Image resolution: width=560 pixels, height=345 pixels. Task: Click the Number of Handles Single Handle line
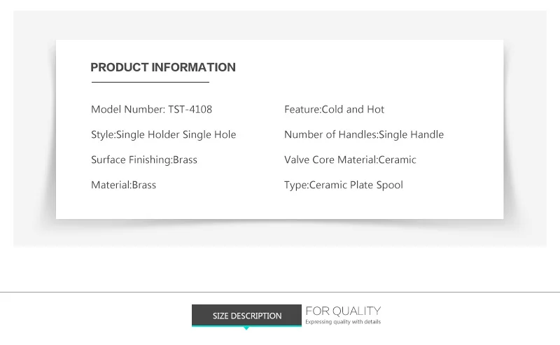pyautogui.click(x=364, y=134)
